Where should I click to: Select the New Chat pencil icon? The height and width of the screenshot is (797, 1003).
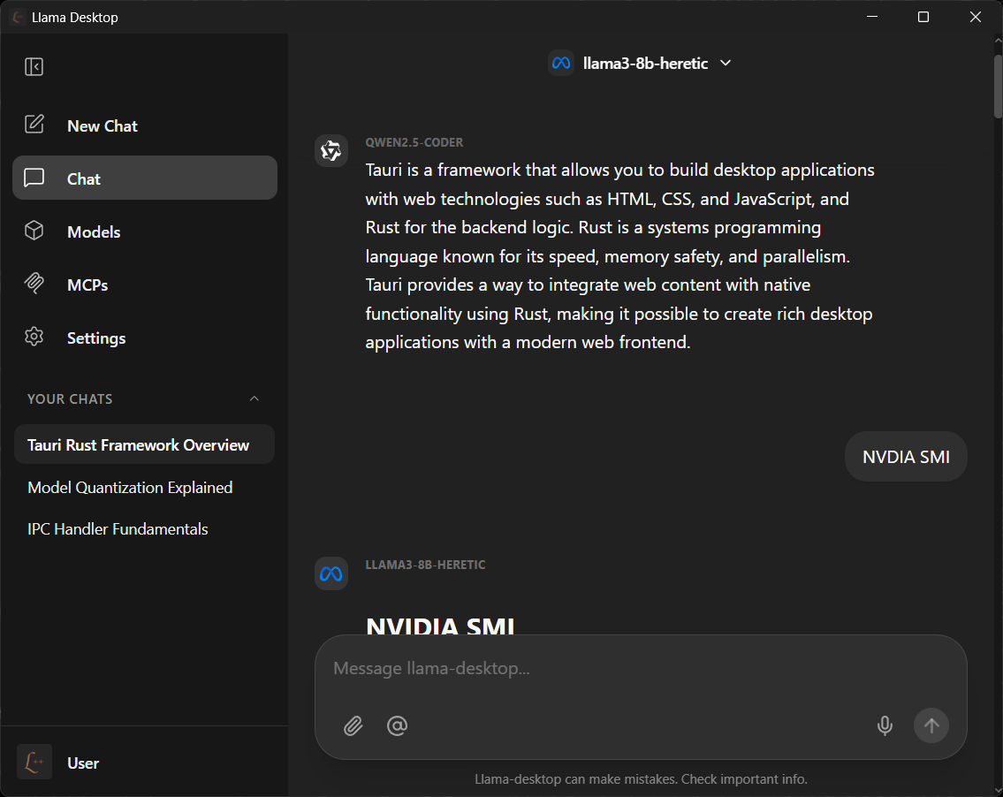tap(34, 125)
